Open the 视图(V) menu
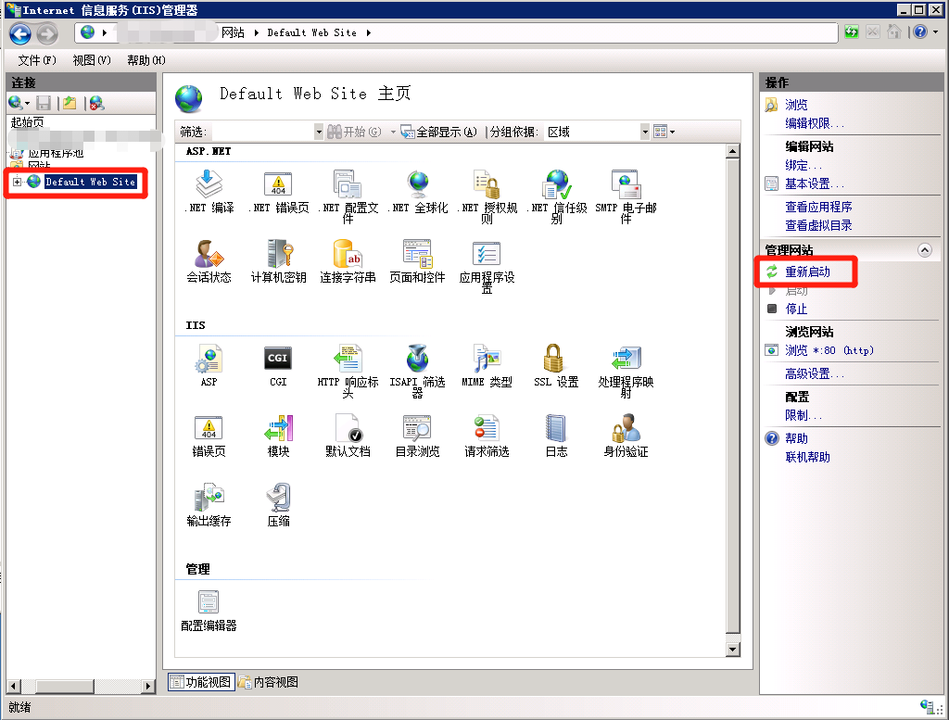Viewport: 949px width, 720px height. coord(91,58)
